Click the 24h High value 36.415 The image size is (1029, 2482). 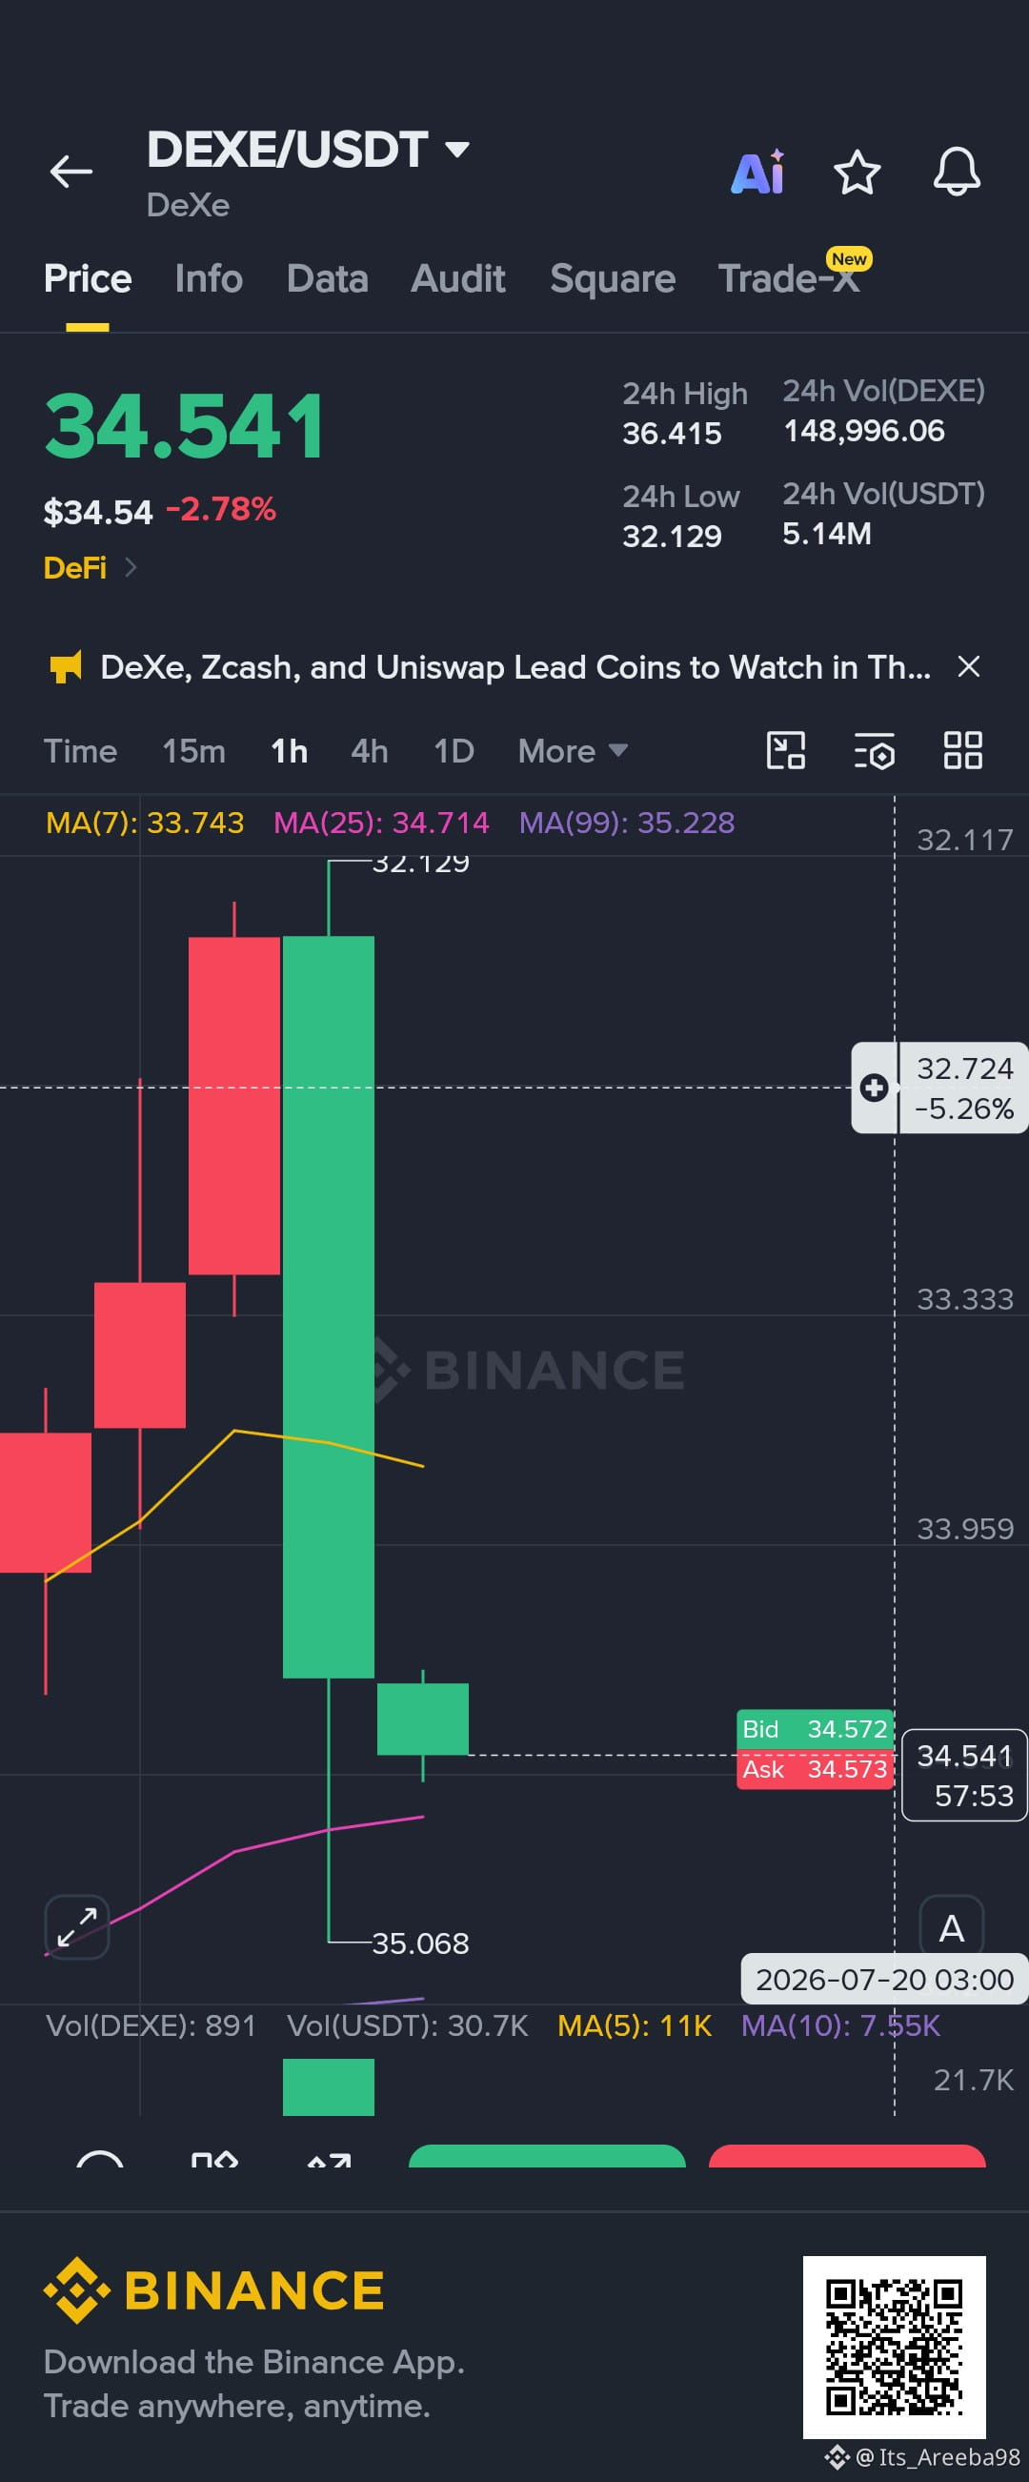pos(673,435)
